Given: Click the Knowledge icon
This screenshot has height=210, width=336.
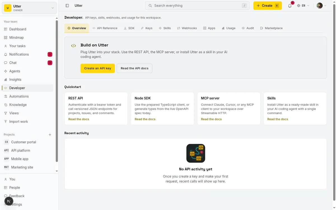Looking at the screenshot, I should 6,105.
